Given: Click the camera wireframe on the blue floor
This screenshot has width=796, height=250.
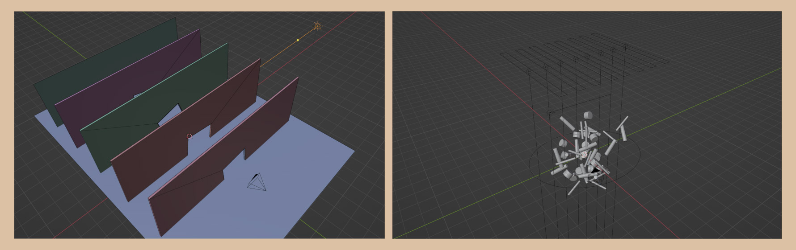Looking at the screenshot, I should pyautogui.click(x=257, y=183).
